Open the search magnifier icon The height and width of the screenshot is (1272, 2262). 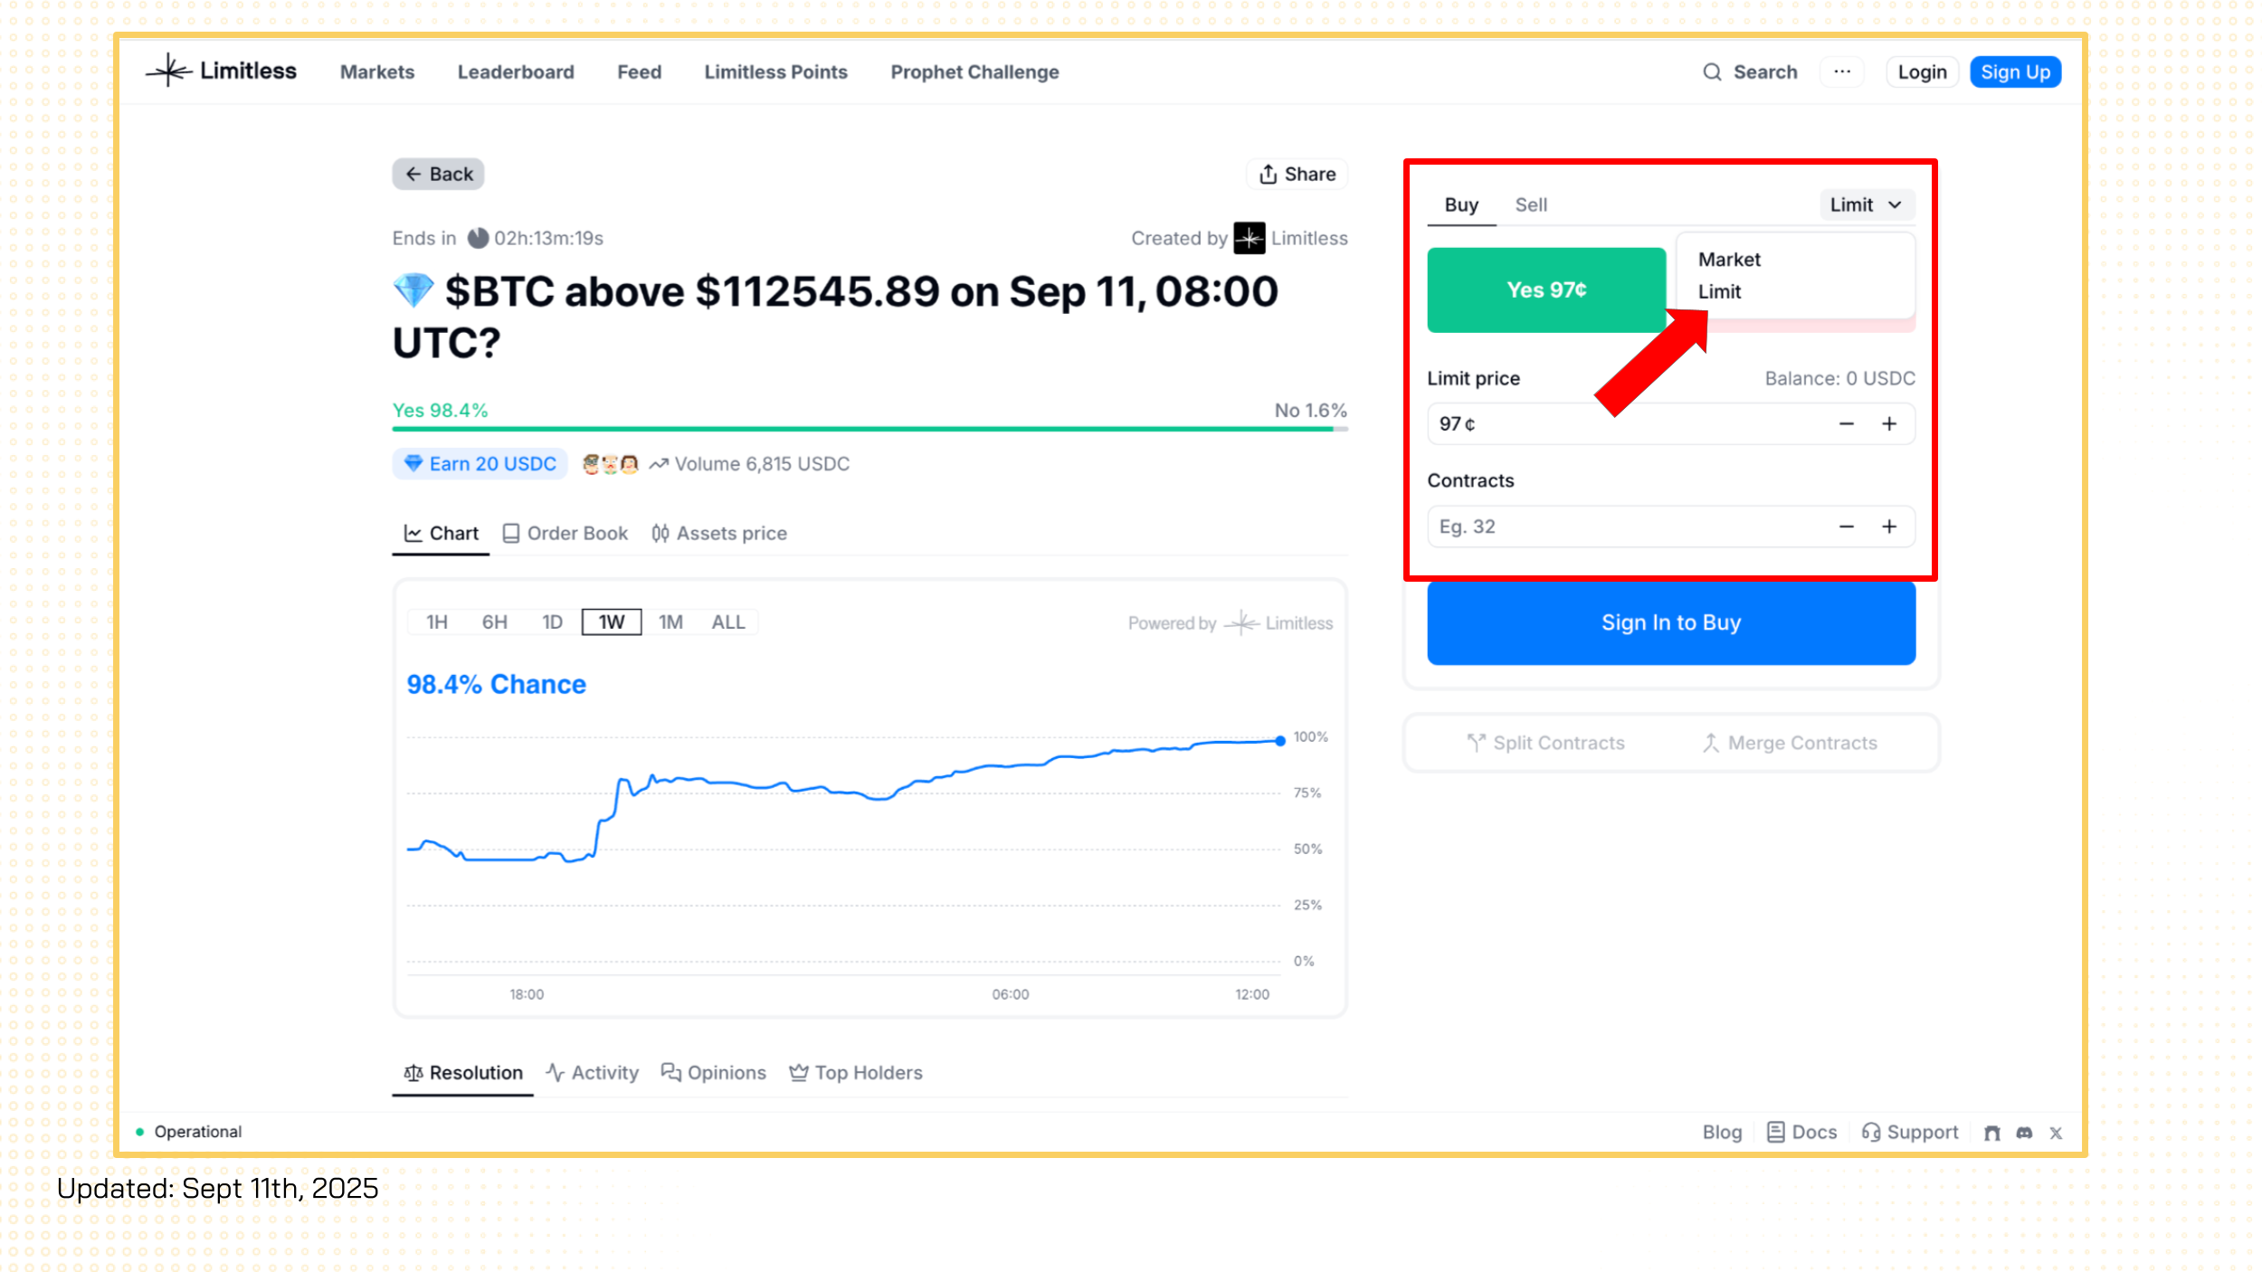pos(1712,71)
